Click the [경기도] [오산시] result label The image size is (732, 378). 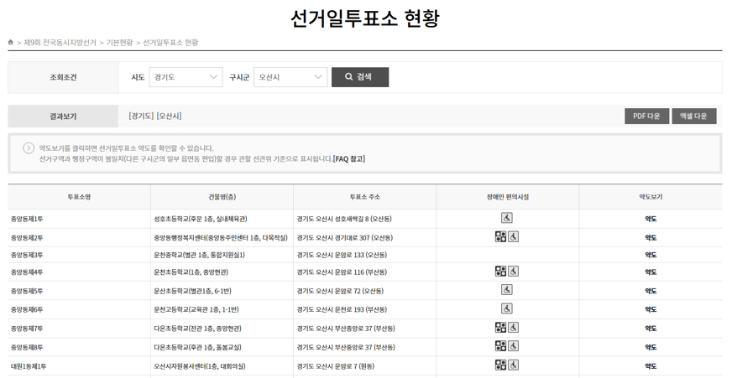(x=155, y=116)
